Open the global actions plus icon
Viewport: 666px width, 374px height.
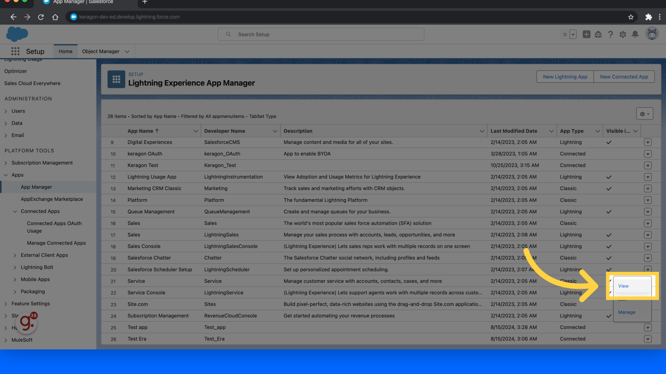pyautogui.click(x=586, y=34)
